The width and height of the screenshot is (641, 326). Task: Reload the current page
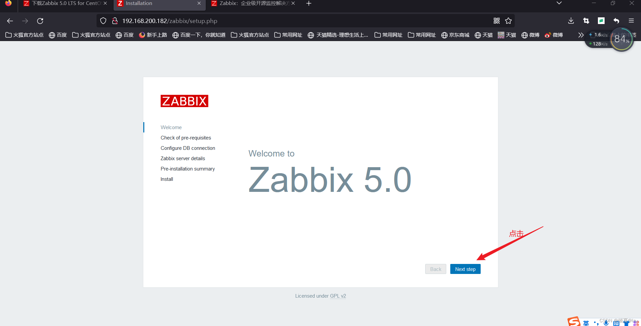coord(40,21)
